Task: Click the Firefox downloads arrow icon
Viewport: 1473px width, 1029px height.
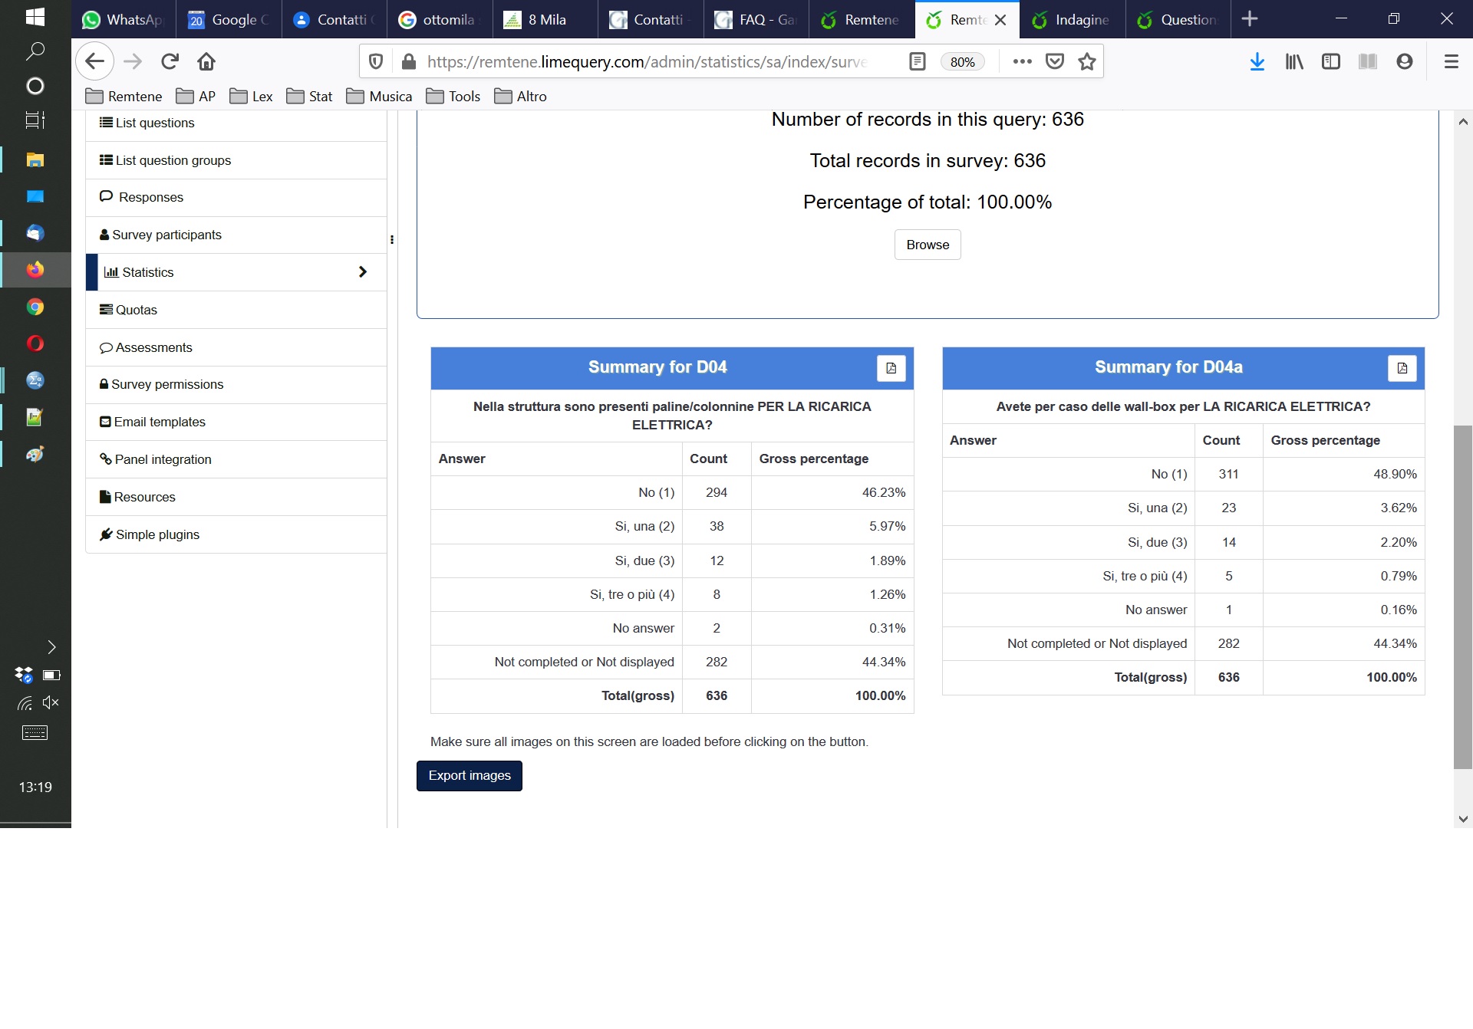Action: (x=1257, y=61)
